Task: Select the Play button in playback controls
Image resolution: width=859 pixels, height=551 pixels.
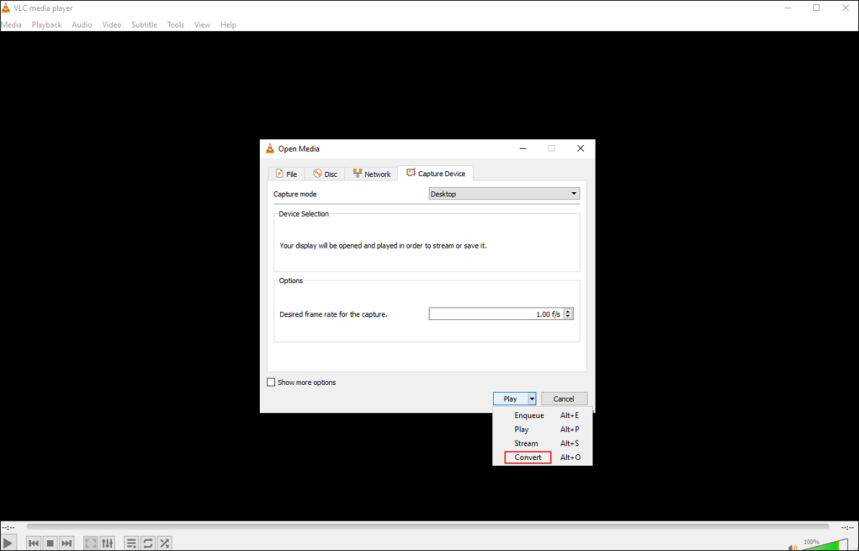Action: pos(8,542)
